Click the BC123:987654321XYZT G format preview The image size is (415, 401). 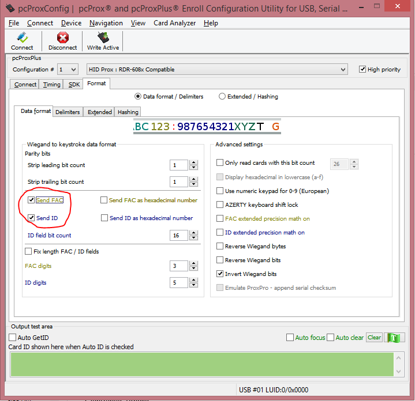tap(207, 127)
